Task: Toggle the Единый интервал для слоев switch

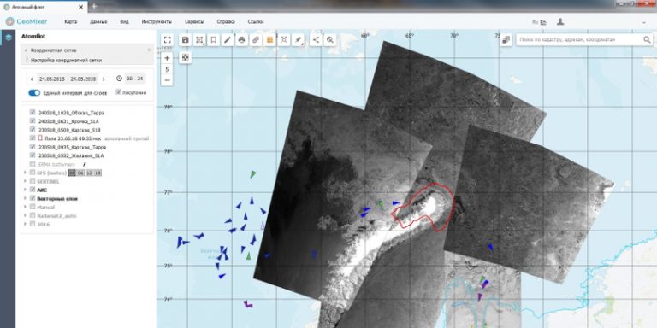Action: coord(34,93)
